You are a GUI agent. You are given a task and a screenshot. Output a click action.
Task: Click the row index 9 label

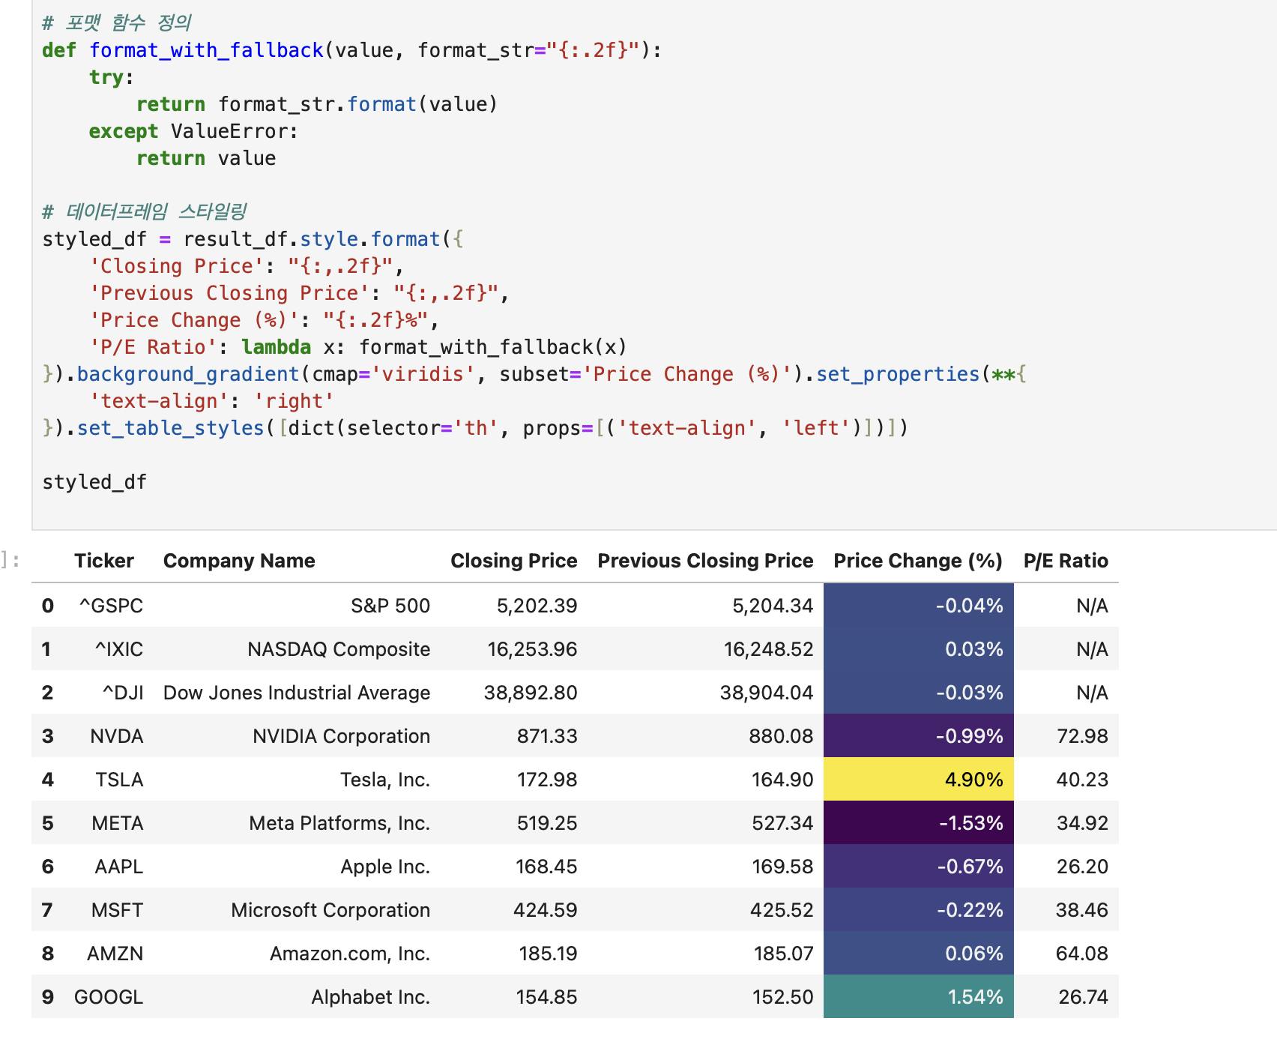pos(48,997)
